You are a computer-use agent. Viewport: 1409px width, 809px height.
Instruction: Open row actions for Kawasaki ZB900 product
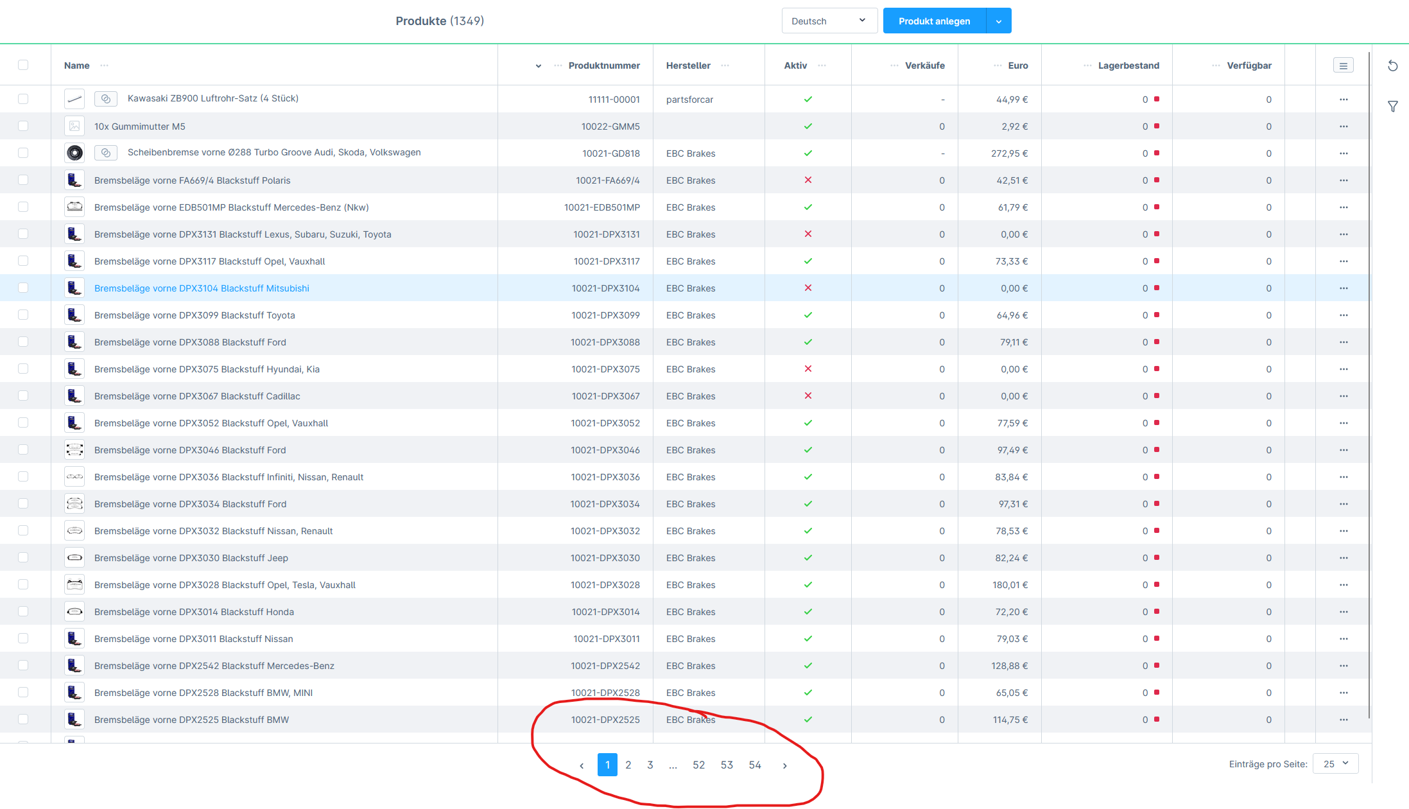(1343, 100)
